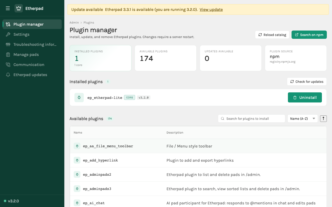Click the Reload catalog button
The height and width of the screenshot is (207, 332).
pos(272,35)
